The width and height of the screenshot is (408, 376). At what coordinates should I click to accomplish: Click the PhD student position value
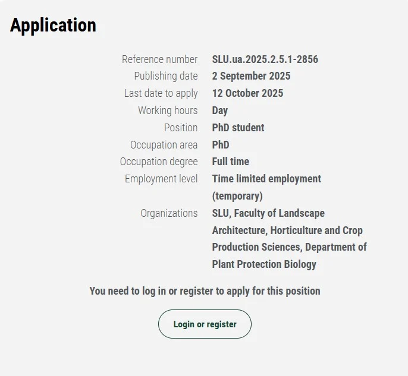coord(238,128)
